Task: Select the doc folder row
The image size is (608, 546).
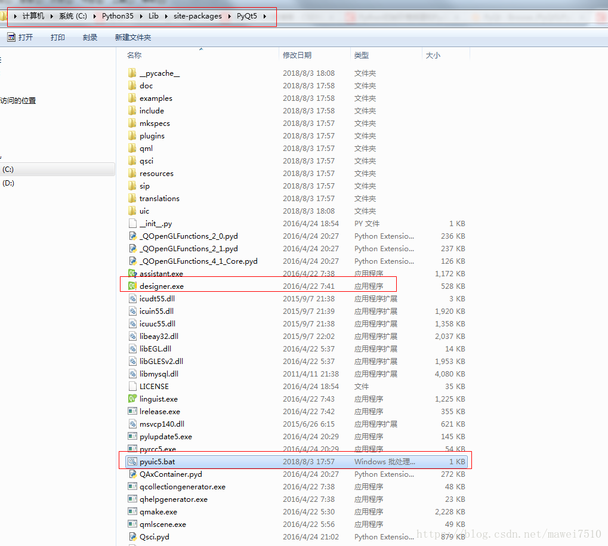Action: point(297,86)
